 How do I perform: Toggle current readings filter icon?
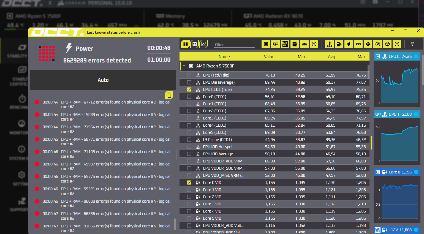pos(358,44)
